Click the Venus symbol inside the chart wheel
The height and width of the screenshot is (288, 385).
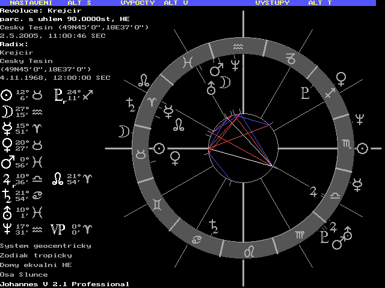175,158
